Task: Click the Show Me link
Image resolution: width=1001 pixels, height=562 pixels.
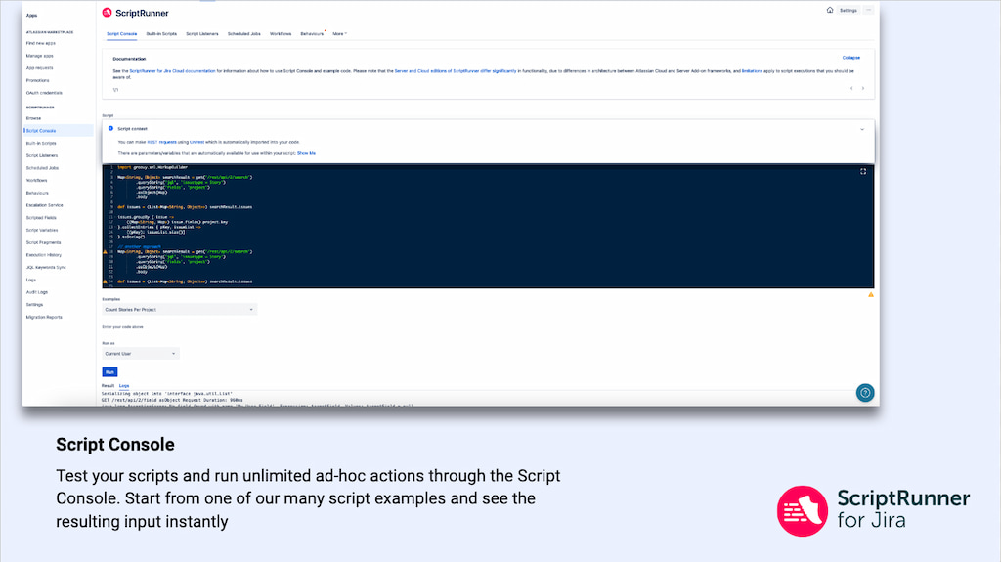Action: pyautogui.click(x=306, y=153)
